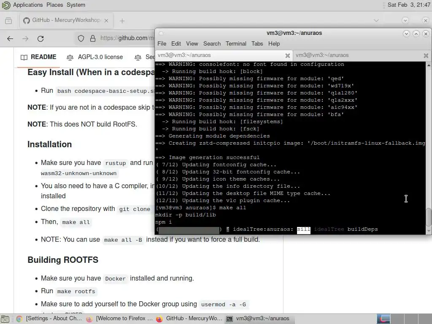Close the first terminal tab
This screenshot has height=324, width=432.
[x=288, y=56]
